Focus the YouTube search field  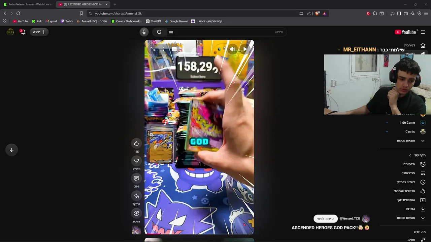click(x=226, y=32)
